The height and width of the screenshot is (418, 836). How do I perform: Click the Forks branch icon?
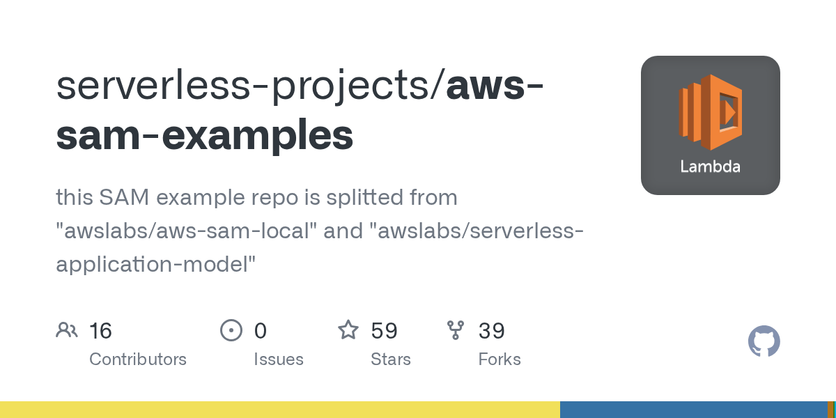click(456, 330)
